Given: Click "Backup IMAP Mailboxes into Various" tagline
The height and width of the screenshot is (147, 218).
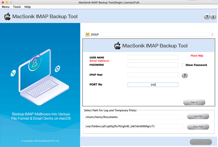Looking at the screenshot, I should click(41, 114).
